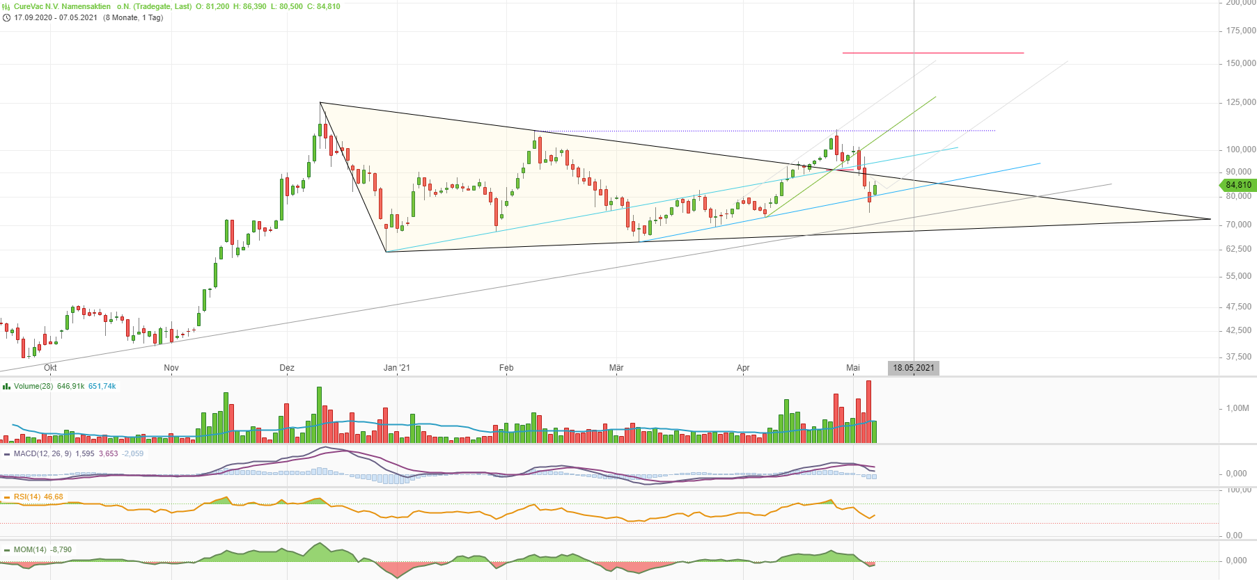Click the Volume(28) indicator label

(x=33, y=386)
